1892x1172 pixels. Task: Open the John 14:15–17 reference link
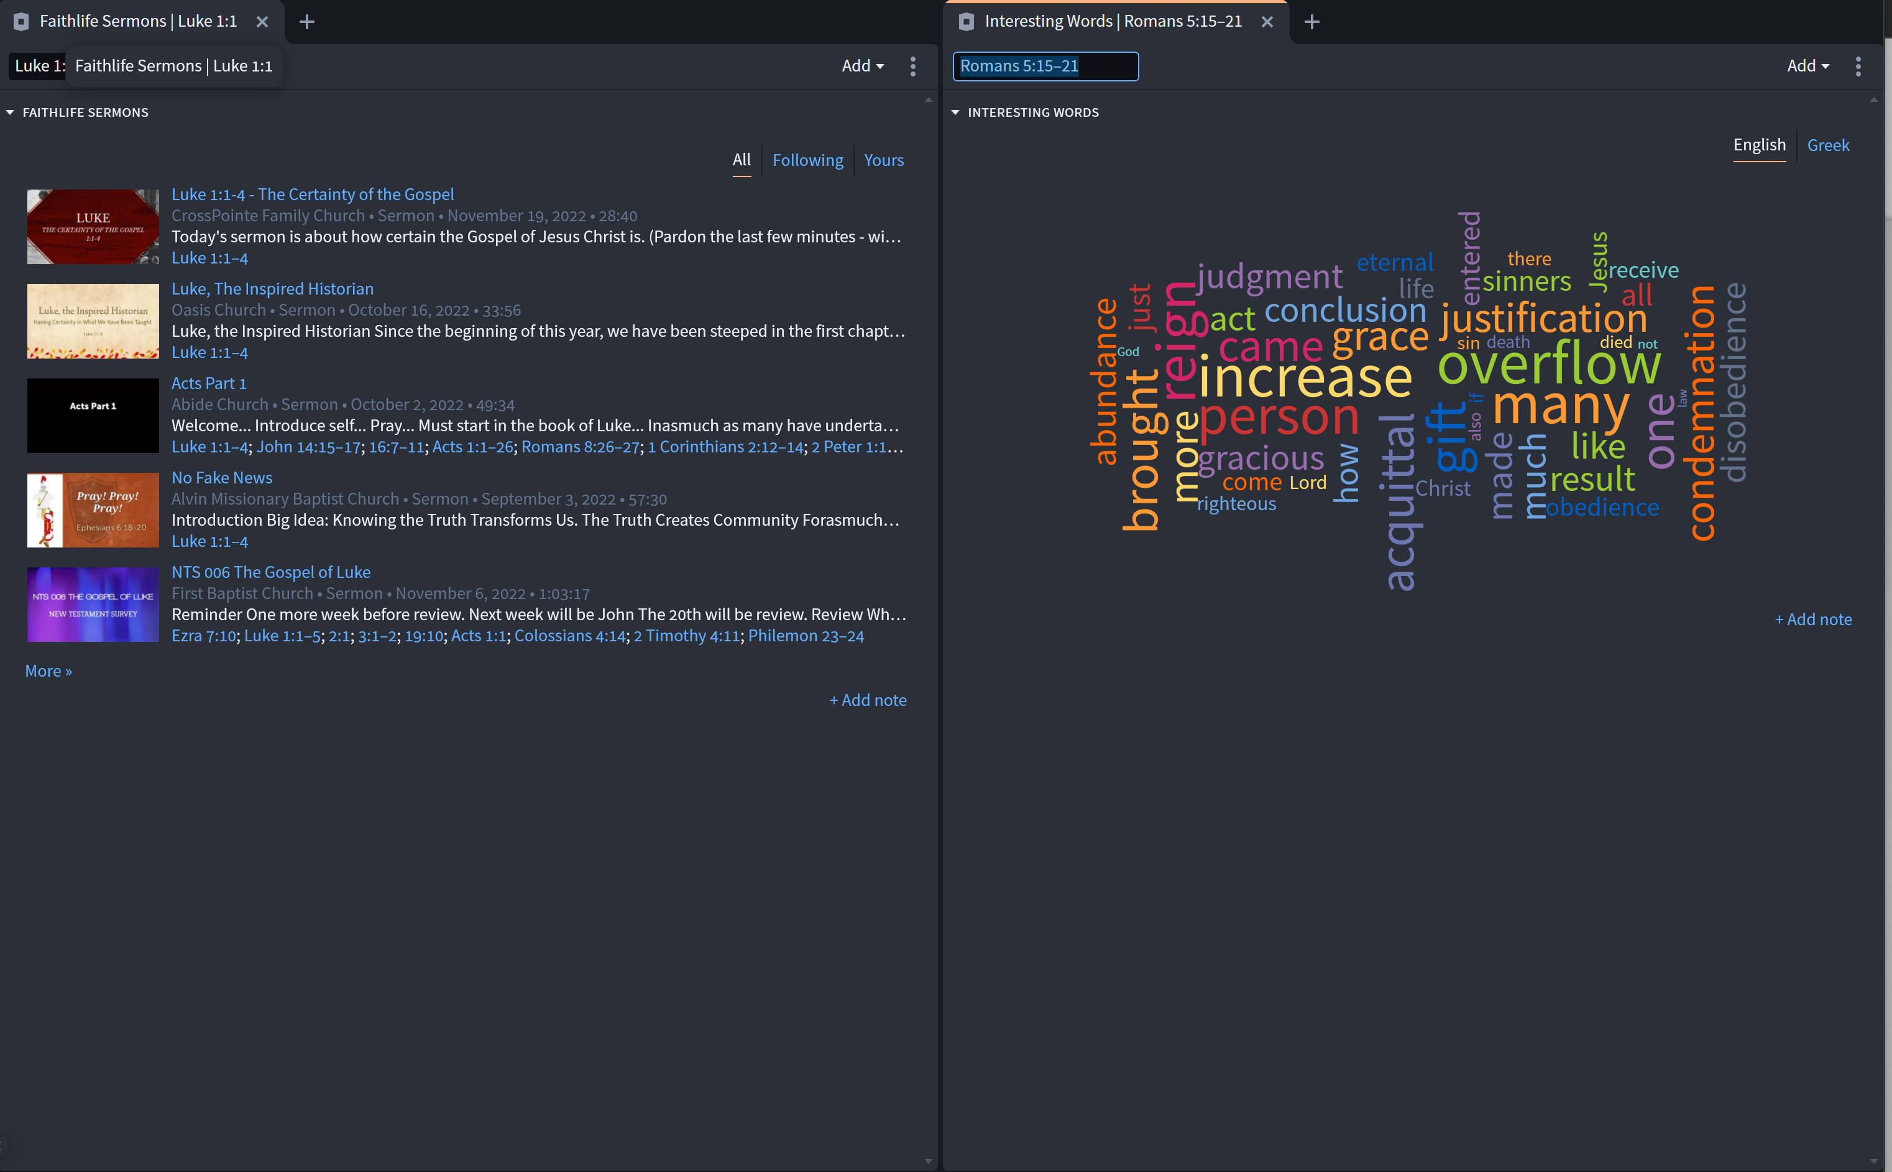coord(308,446)
